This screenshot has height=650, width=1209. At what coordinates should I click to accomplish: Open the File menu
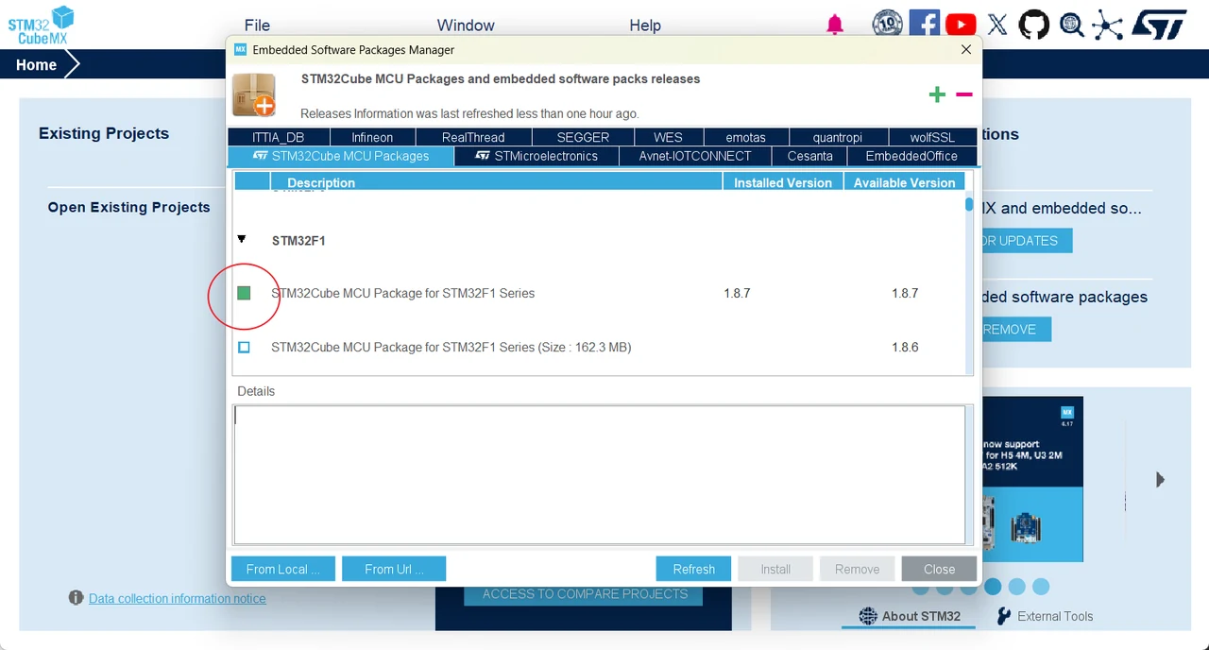[257, 26]
